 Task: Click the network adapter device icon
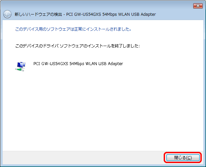click(x=20, y=66)
